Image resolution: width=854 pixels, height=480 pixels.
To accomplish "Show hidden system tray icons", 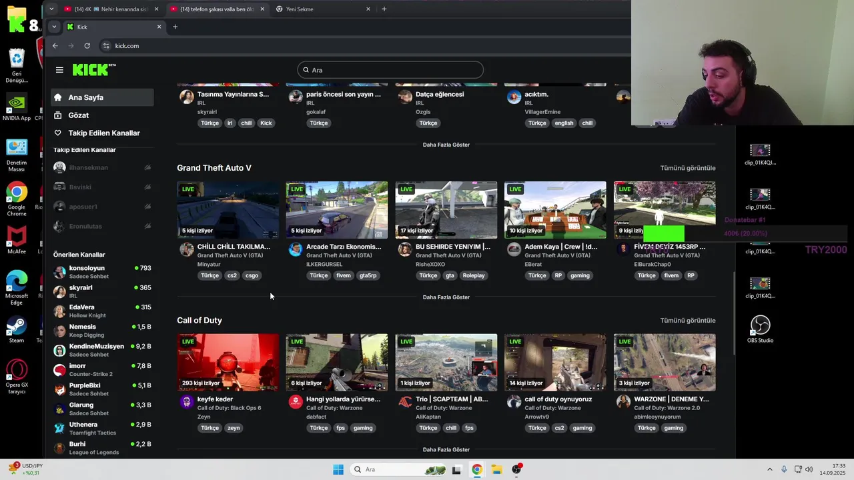I will (x=769, y=469).
